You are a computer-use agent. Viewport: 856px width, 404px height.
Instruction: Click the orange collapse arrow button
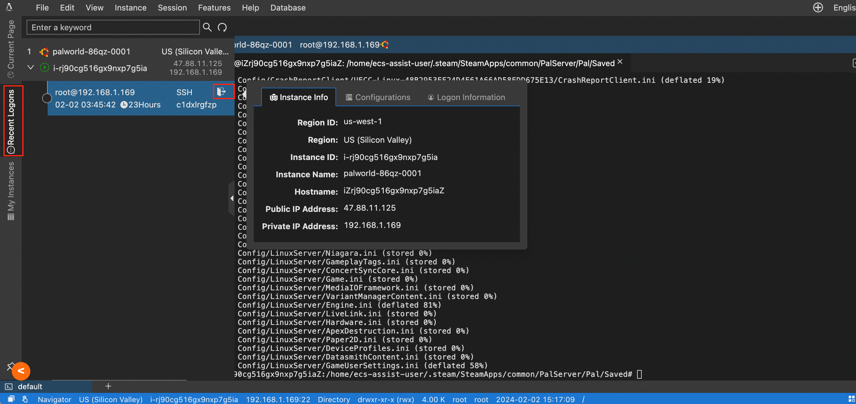pyautogui.click(x=21, y=371)
